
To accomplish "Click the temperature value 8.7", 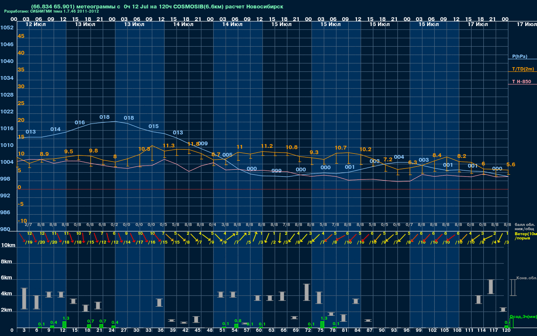I will click(x=216, y=155).
